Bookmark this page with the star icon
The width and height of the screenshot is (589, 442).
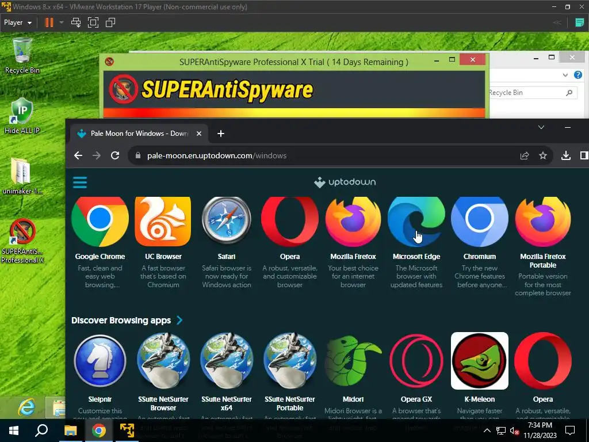pos(543,155)
